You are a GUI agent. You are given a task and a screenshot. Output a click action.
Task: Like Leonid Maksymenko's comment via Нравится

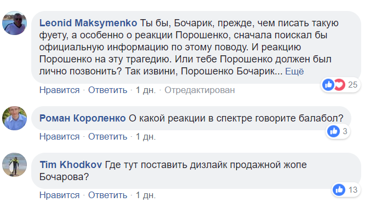pyautogui.click(x=59, y=90)
